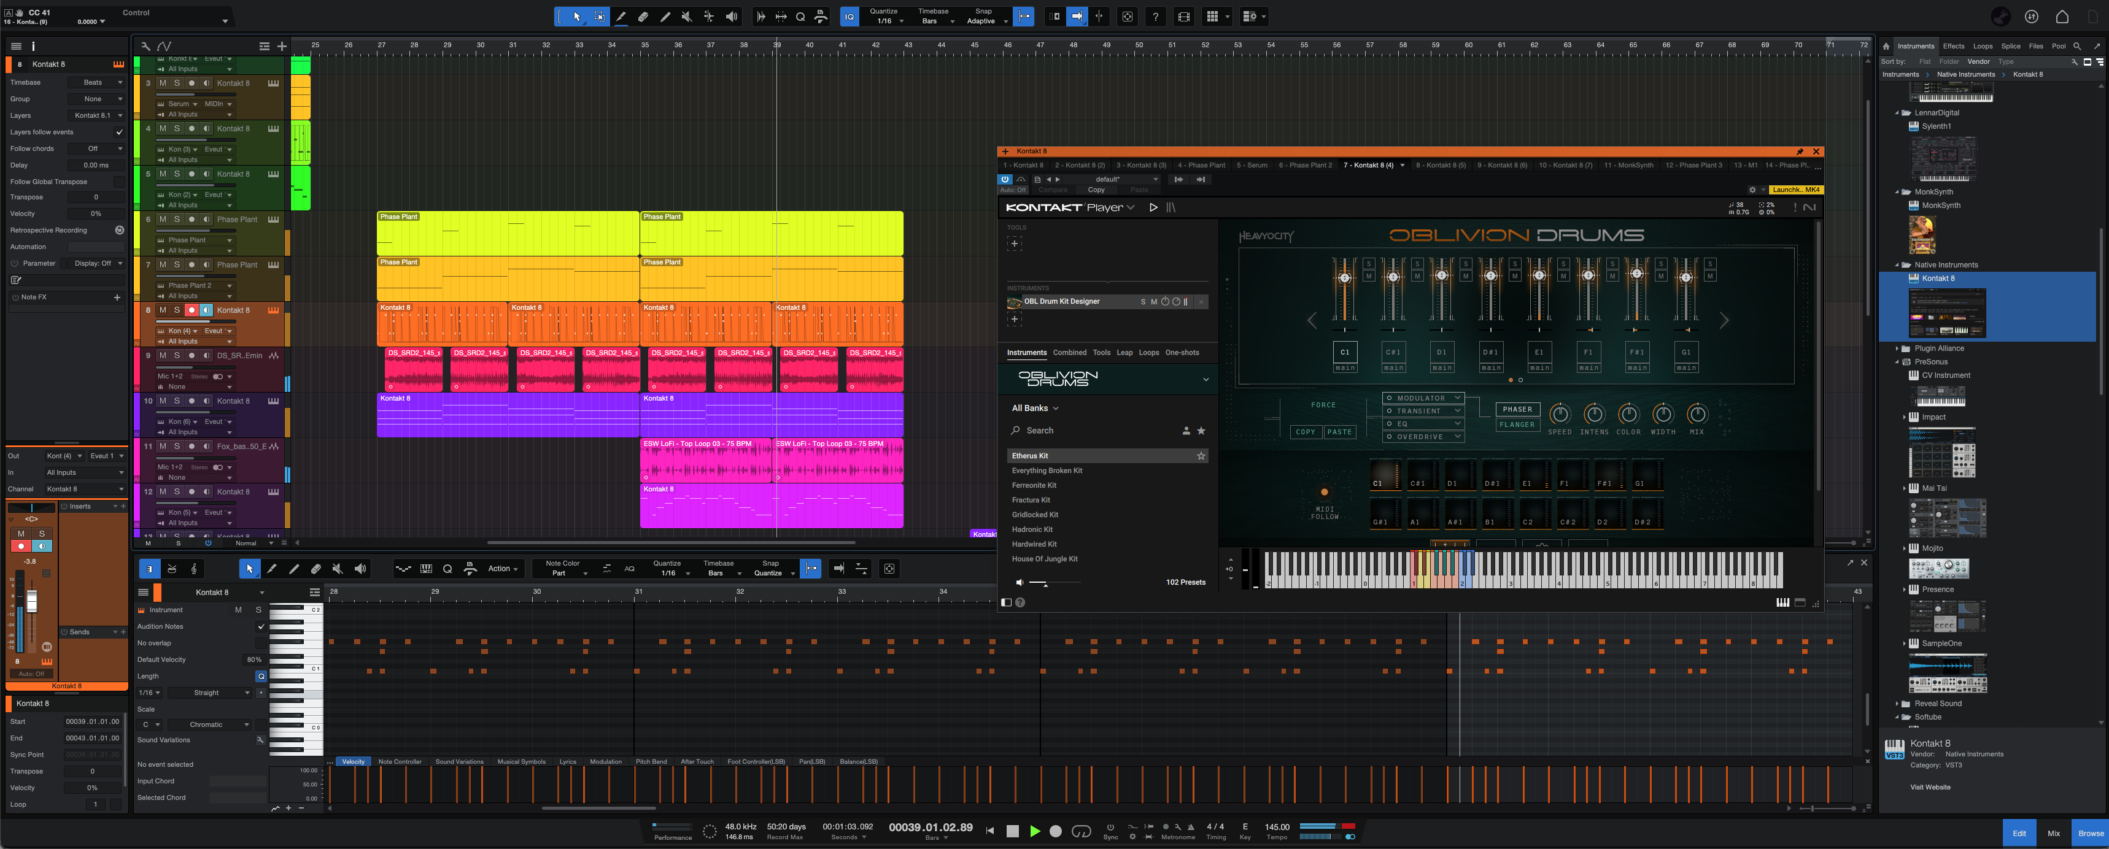Switch to the 5 - Serum plugin tab

[1252, 165]
